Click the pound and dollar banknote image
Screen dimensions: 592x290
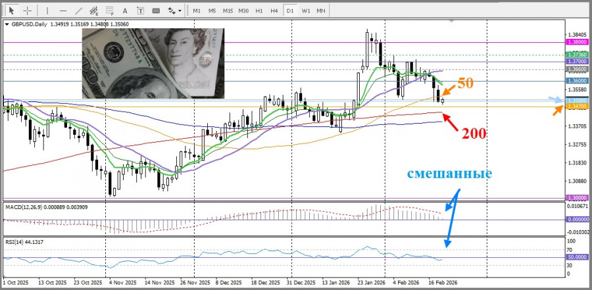click(x=153, y=62)
